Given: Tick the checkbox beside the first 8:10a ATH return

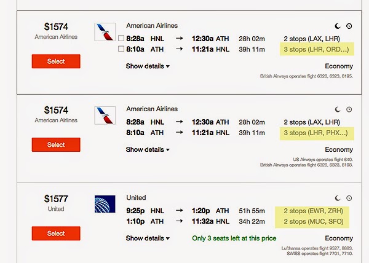Looking at the screenshot, I should [x=121, y=49].
